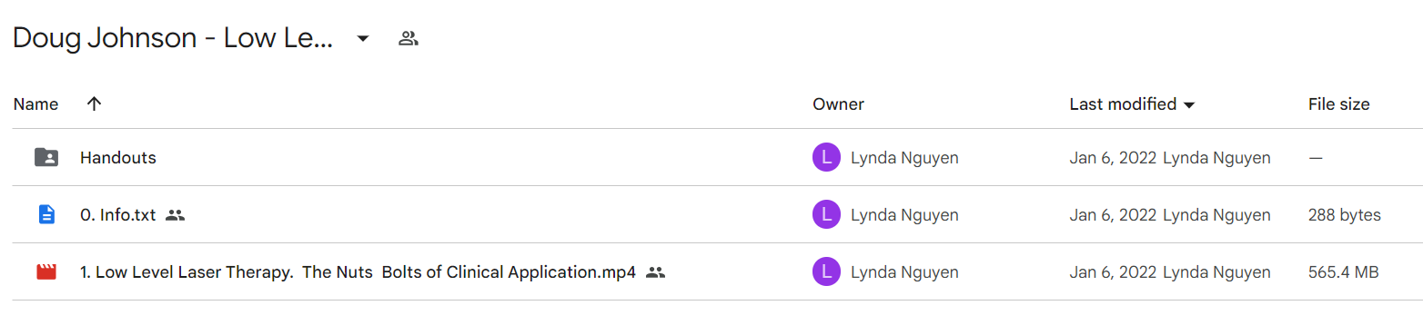Click the shared people icon beside title

click(x=409, y=38)
